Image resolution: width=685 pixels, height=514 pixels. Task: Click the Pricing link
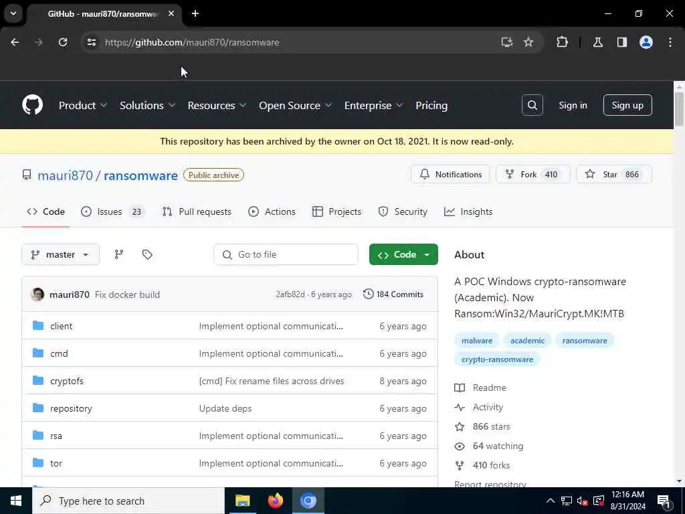point(431,105)
